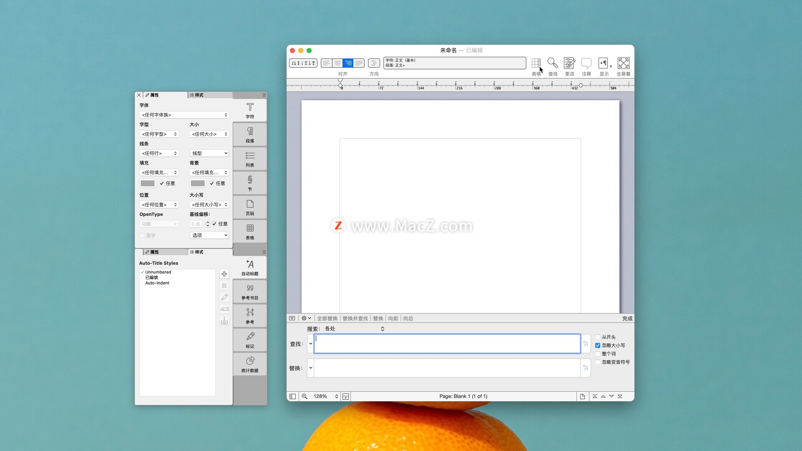Screen dimensions: 802x451
Task: Click in the 替换 replace text field
Action: click(x=447, y=368)
